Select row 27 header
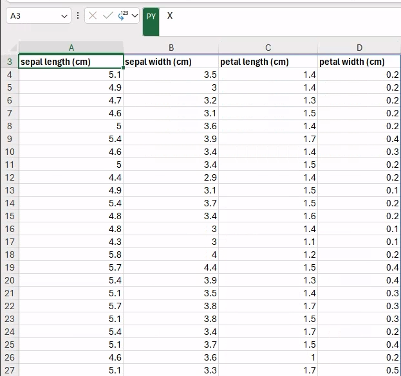Screen dimensions: 401x376 tap(10, 370)
